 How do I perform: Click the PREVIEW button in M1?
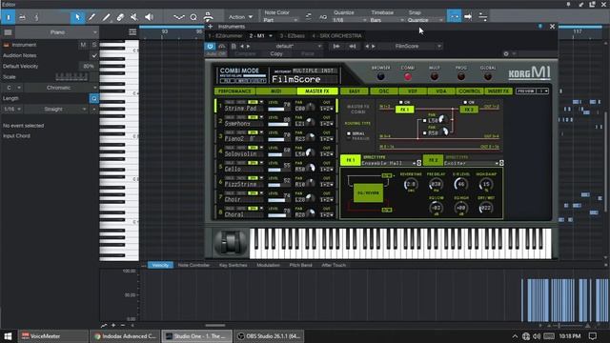pos(526,91)
